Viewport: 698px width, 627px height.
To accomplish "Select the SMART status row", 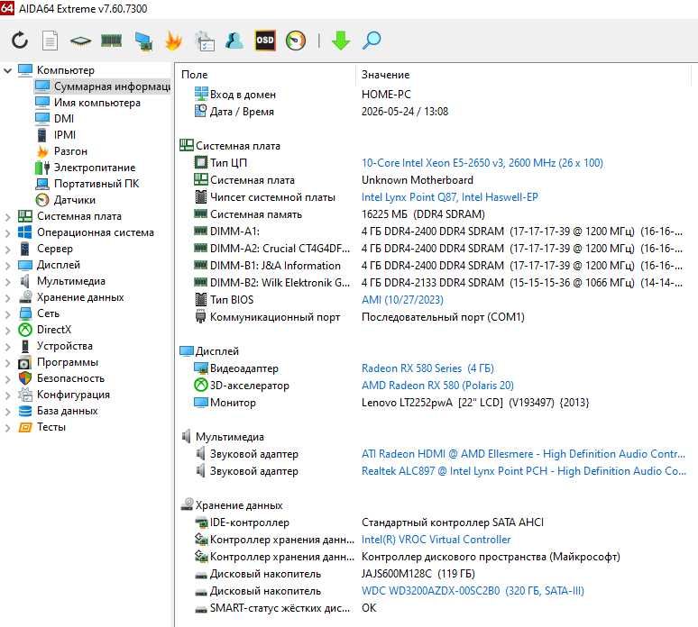I will 285,608.
